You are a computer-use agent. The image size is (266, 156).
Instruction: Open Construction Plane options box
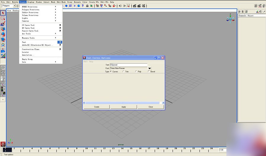(60, 49)
